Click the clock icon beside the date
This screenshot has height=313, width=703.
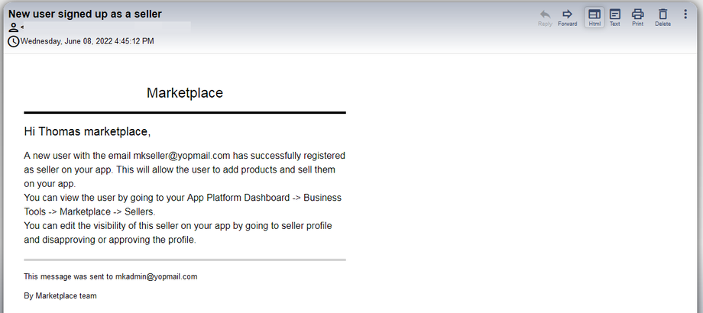coord(14,41)
